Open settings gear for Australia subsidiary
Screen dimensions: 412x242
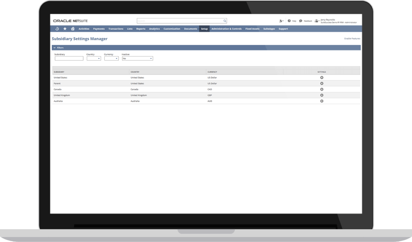pyautogui.click(x=322, y=101)
